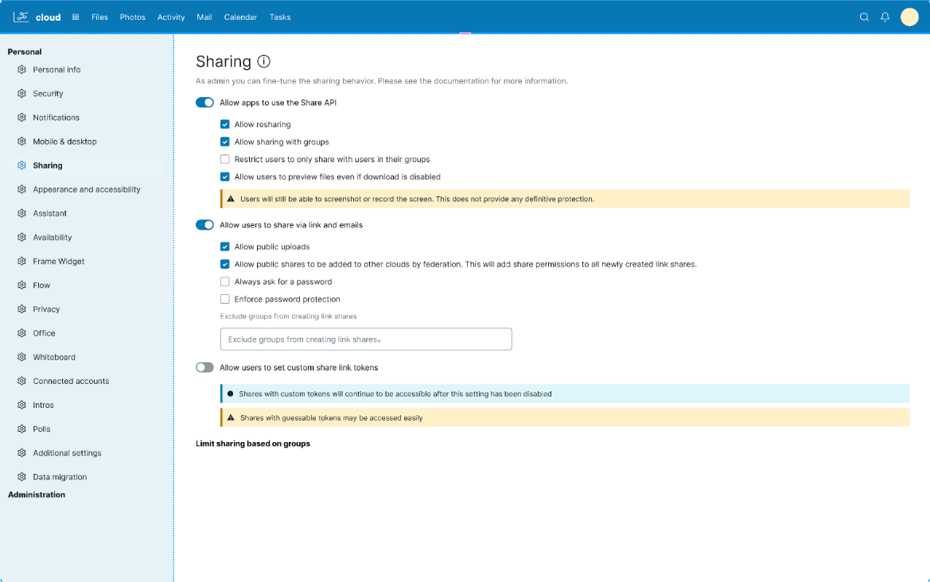Click the gear icon beside Availability
The image size is (930, 582).
coord(22,237)
